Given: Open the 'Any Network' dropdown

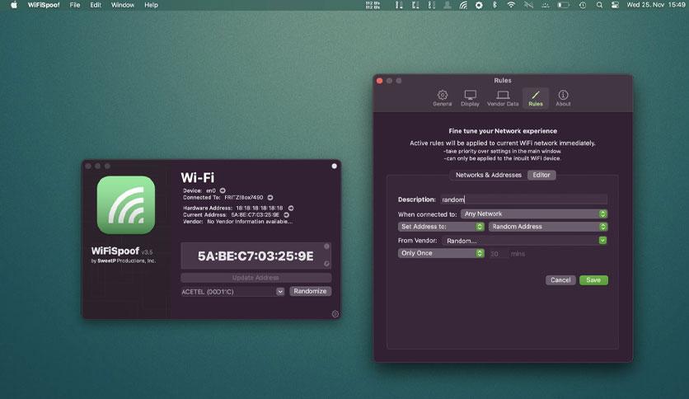Looking at the screenshot, I should [x=534, y=214].
